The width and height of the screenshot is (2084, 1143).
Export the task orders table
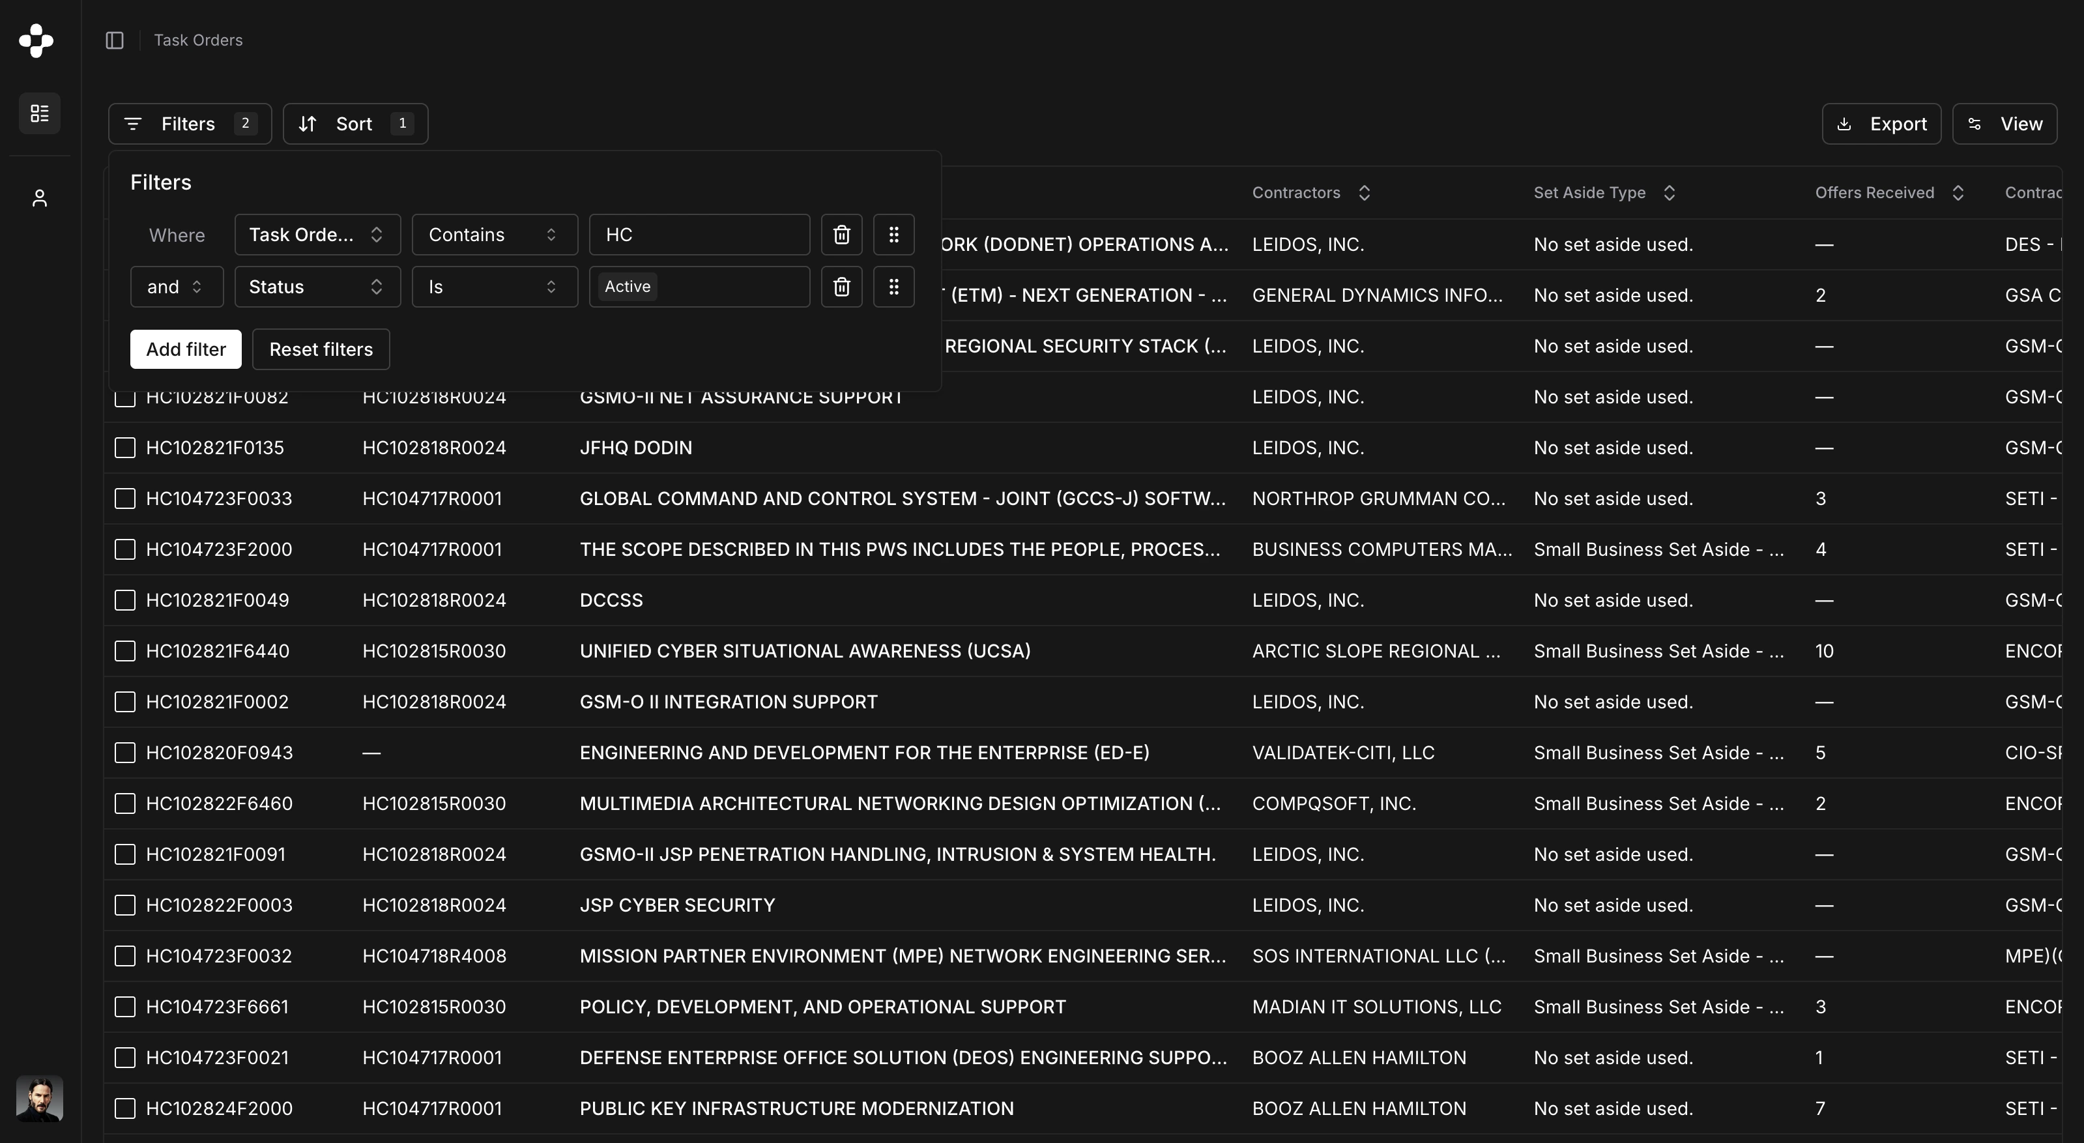pos(1881,124)
